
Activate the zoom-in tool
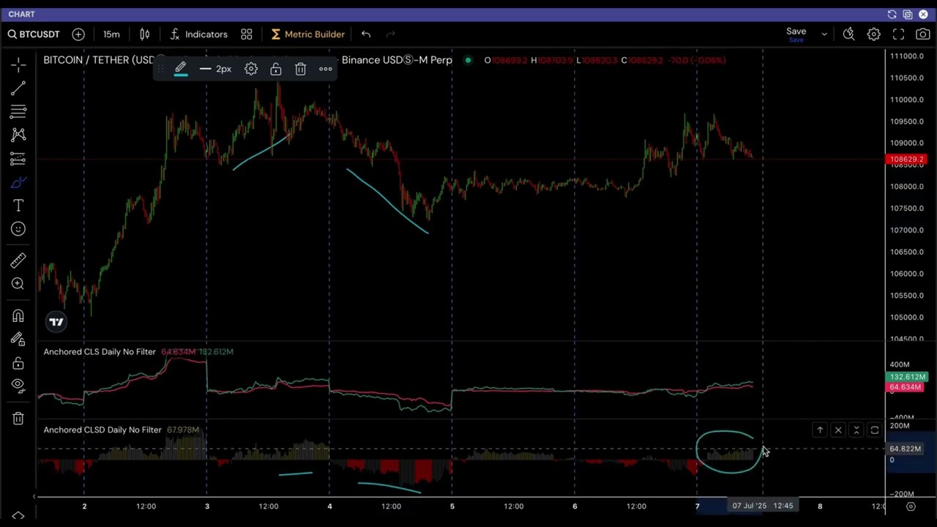point(18,284)
